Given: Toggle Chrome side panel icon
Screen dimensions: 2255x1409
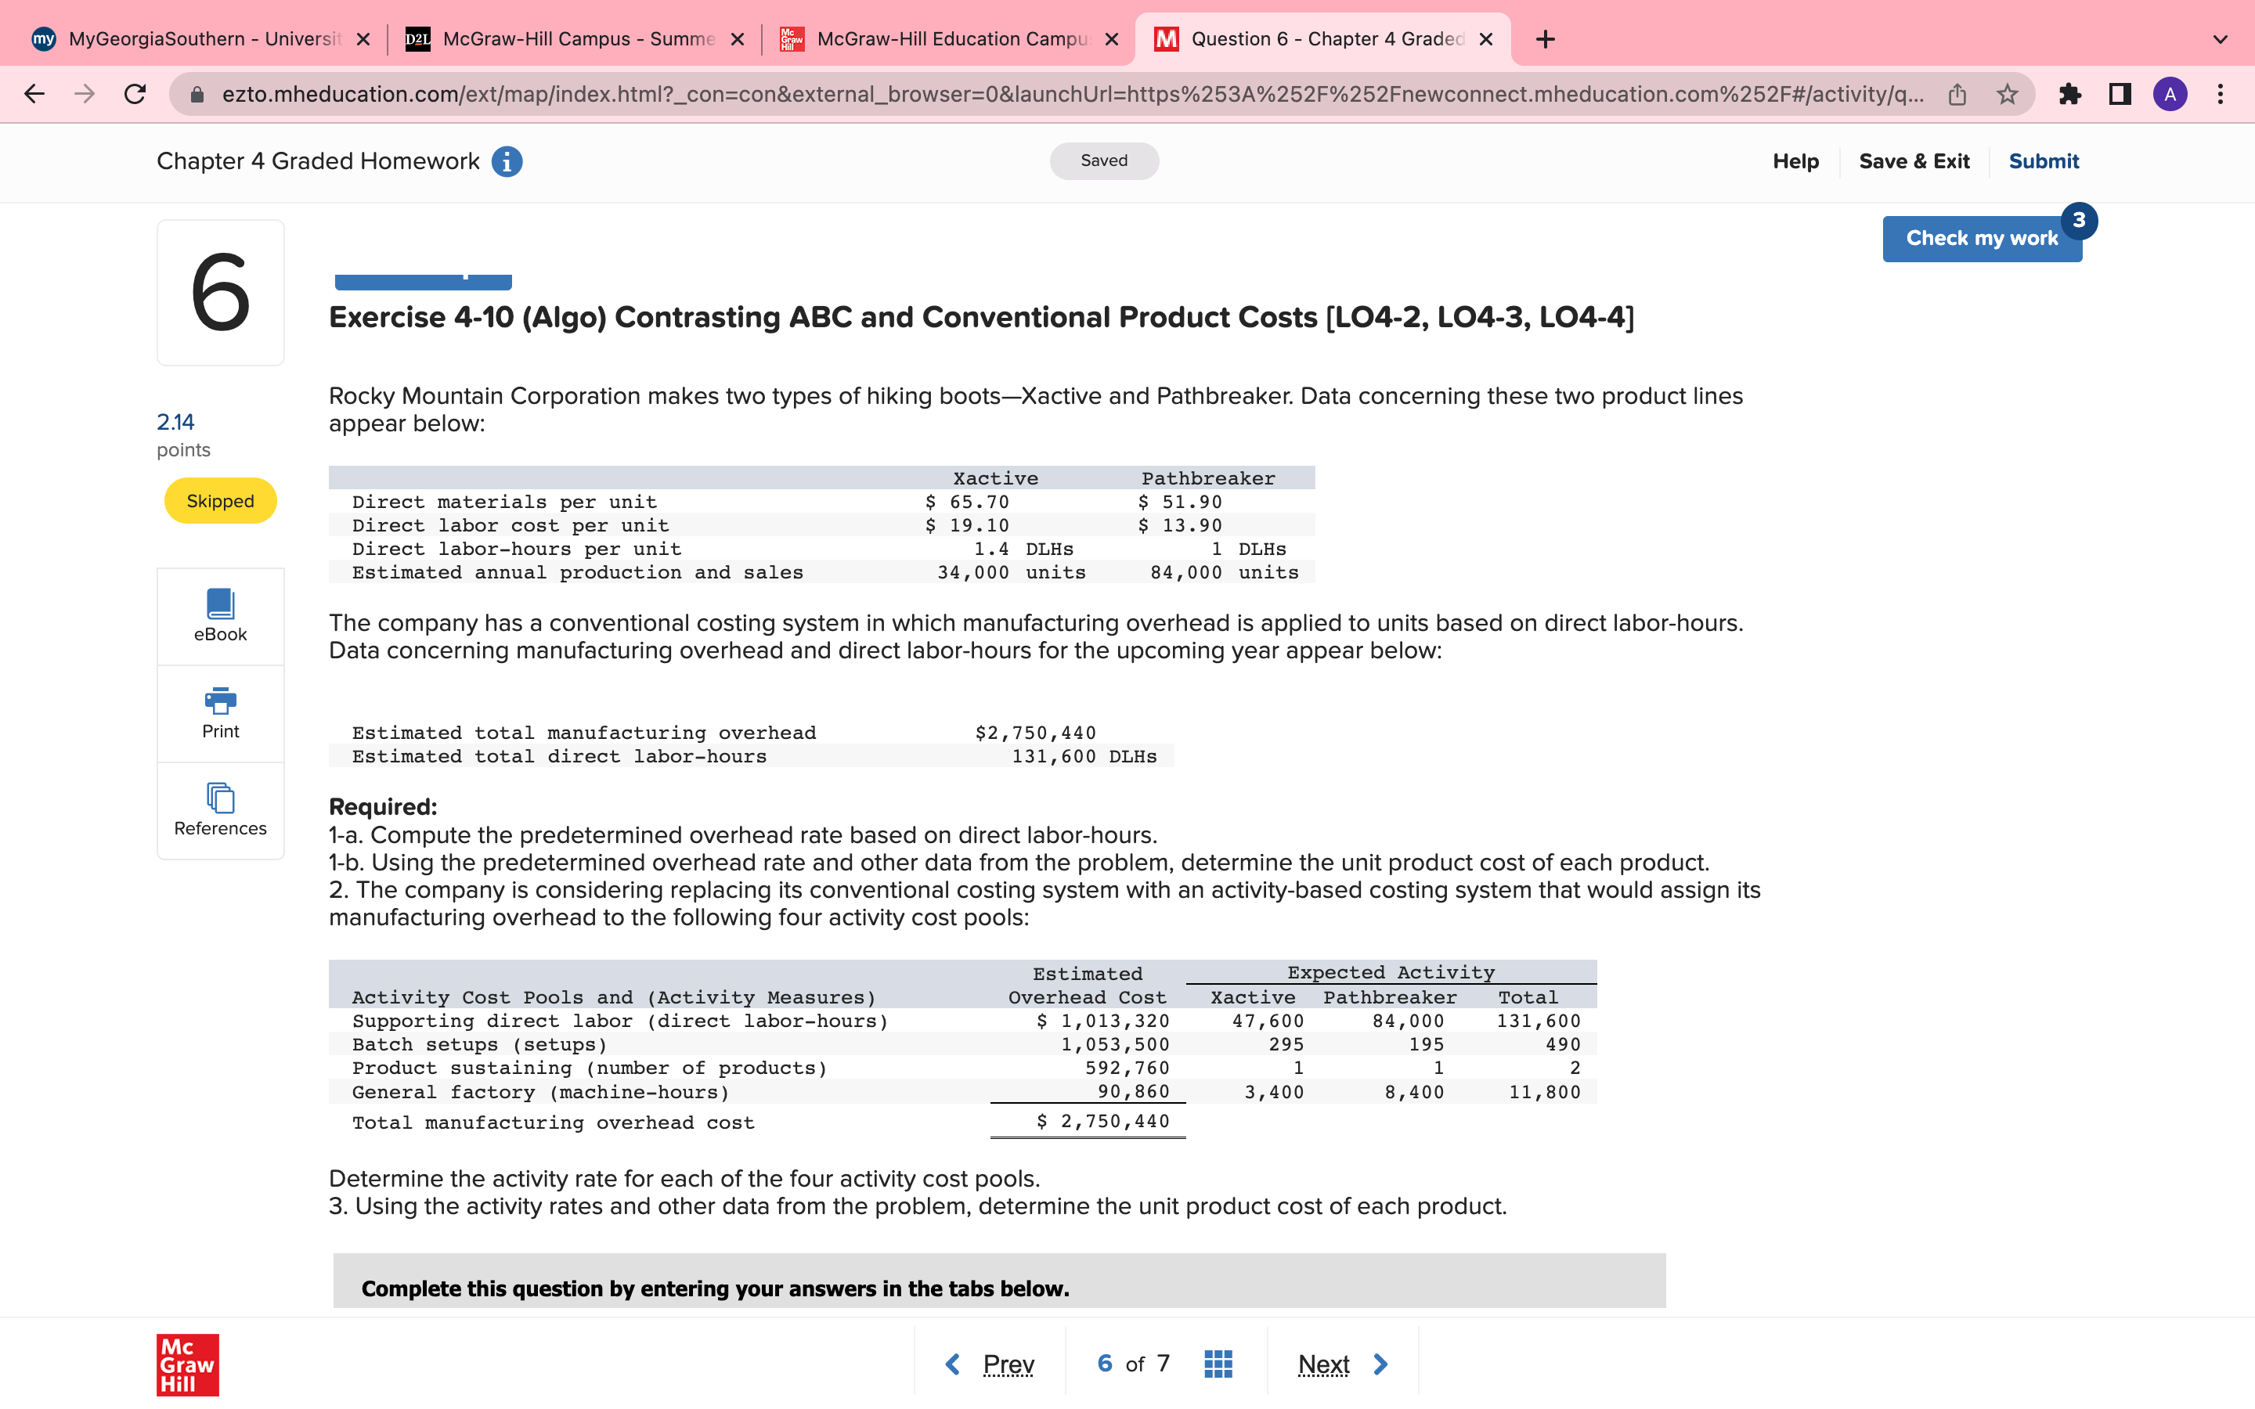Looking at the screenshot, I should [x=2120, y=94].
